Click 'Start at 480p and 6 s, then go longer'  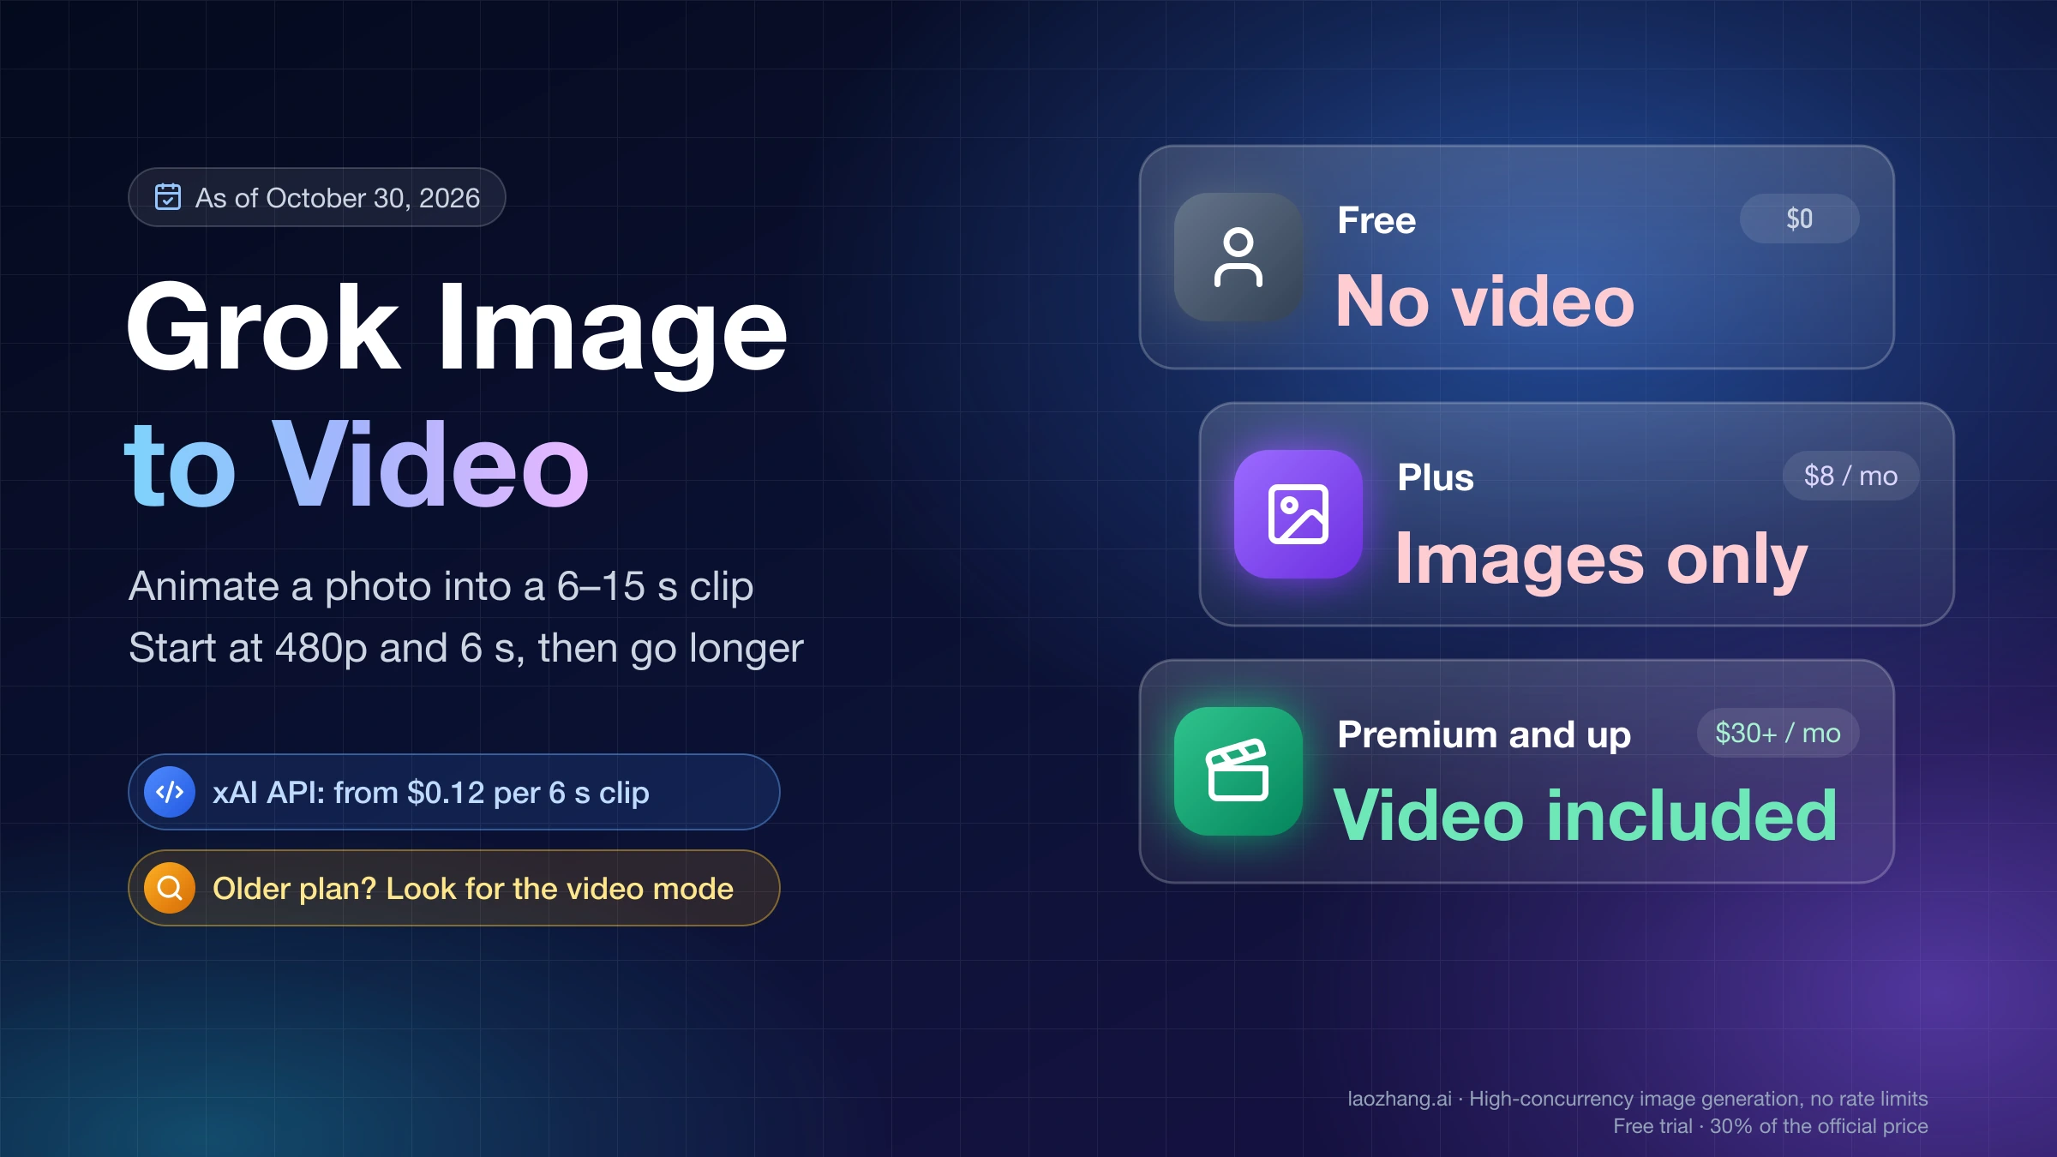(x=466, y=649)
